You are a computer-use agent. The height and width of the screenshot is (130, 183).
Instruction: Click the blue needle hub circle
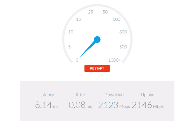pos(97,39)
